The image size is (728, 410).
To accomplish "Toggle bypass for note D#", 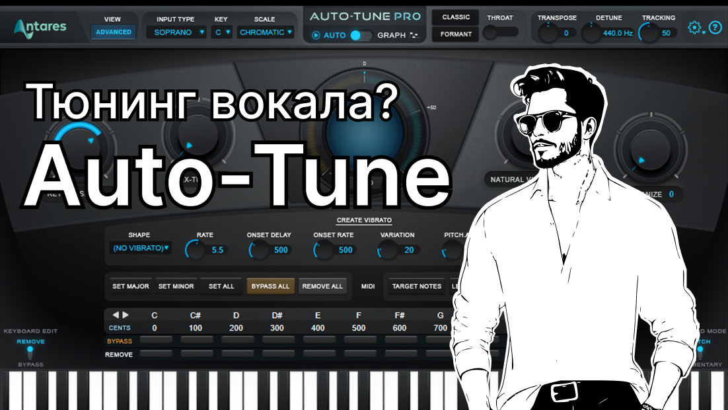I will pos(278,341).
